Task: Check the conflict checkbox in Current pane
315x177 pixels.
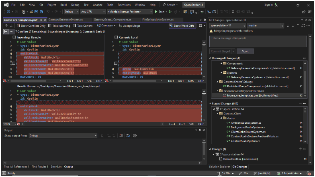Action: pyautogui.click(x=116, y=63)
